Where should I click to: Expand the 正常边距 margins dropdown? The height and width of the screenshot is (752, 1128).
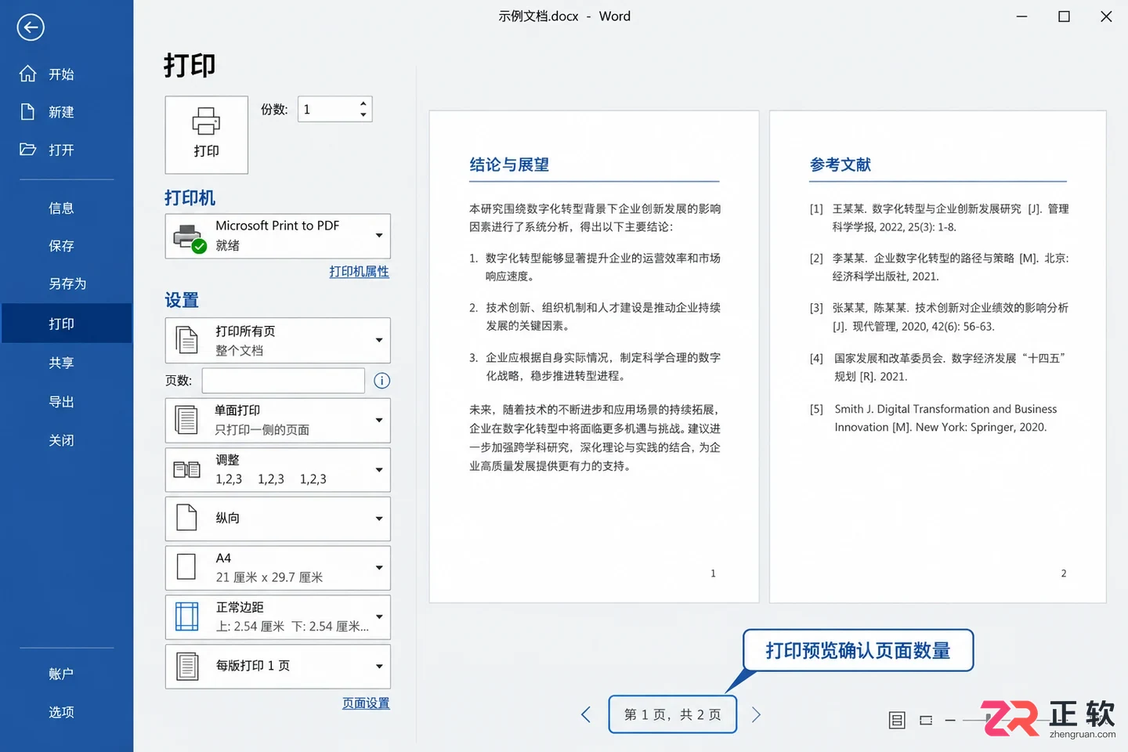tap(379, 617)
